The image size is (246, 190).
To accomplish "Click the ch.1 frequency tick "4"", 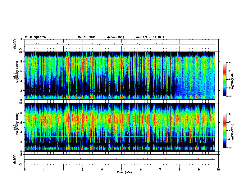I will [22, 81].
